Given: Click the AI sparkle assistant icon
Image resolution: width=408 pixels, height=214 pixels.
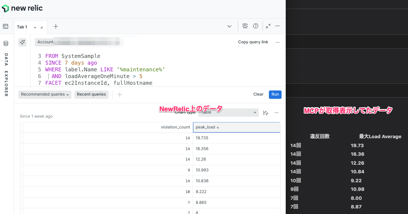Looking at the screenshot, I should coord(22,42).
